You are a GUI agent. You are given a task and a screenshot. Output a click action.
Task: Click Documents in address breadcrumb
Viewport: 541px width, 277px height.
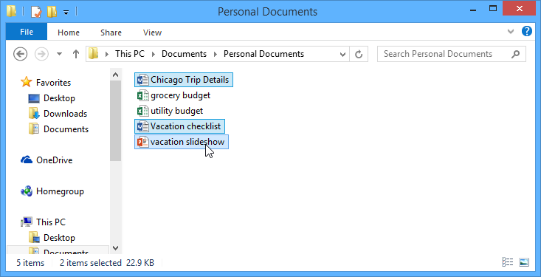(x=184, y=54)
